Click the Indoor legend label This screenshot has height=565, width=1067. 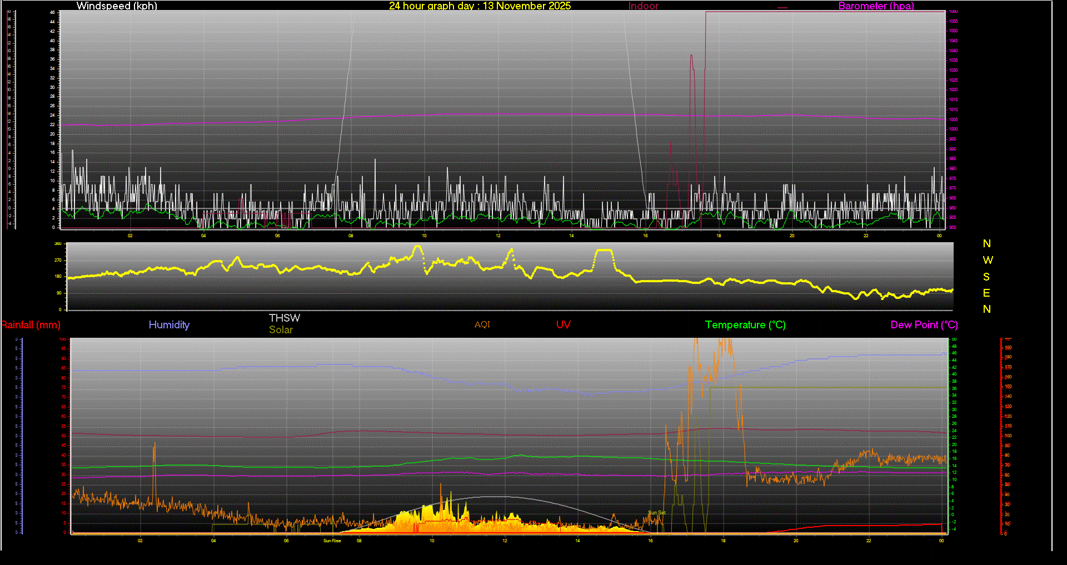pos(643,6)
